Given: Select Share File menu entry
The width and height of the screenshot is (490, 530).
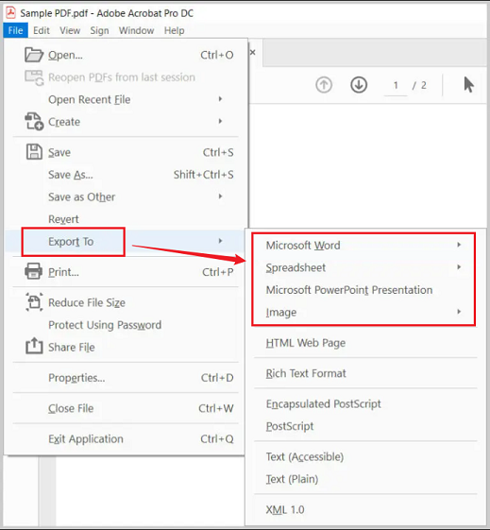Looking at the screenshot, I should (x=126, y=347).
